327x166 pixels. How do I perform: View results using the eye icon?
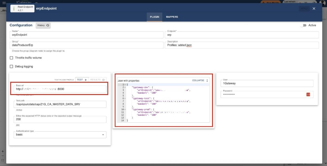coord(104,80)
